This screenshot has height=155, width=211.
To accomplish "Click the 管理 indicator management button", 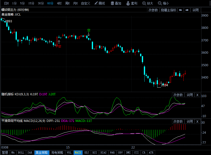I will coord(5,152).
